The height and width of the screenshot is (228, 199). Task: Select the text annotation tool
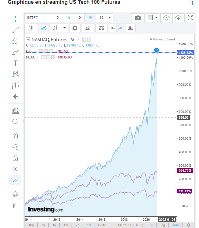[15, 63]
